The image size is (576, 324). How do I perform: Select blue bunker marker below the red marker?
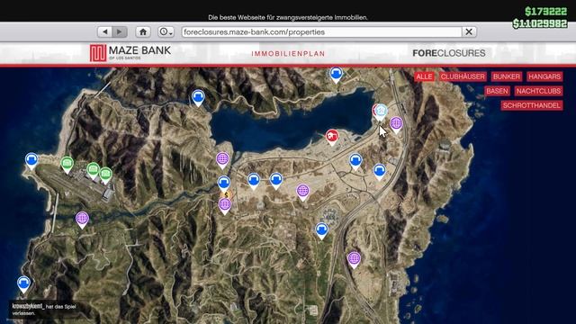355,160
